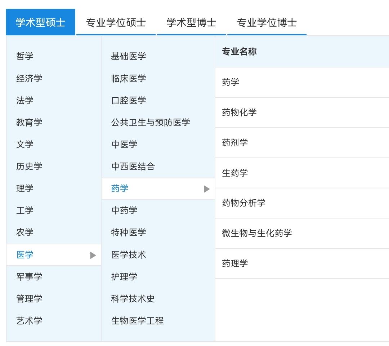Switch to the 学术型博士 tab
This screenshot has height=346, width=389.
click(x=191, y=23)
